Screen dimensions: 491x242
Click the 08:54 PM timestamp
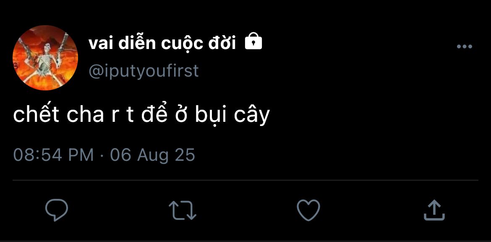point(54,155)
